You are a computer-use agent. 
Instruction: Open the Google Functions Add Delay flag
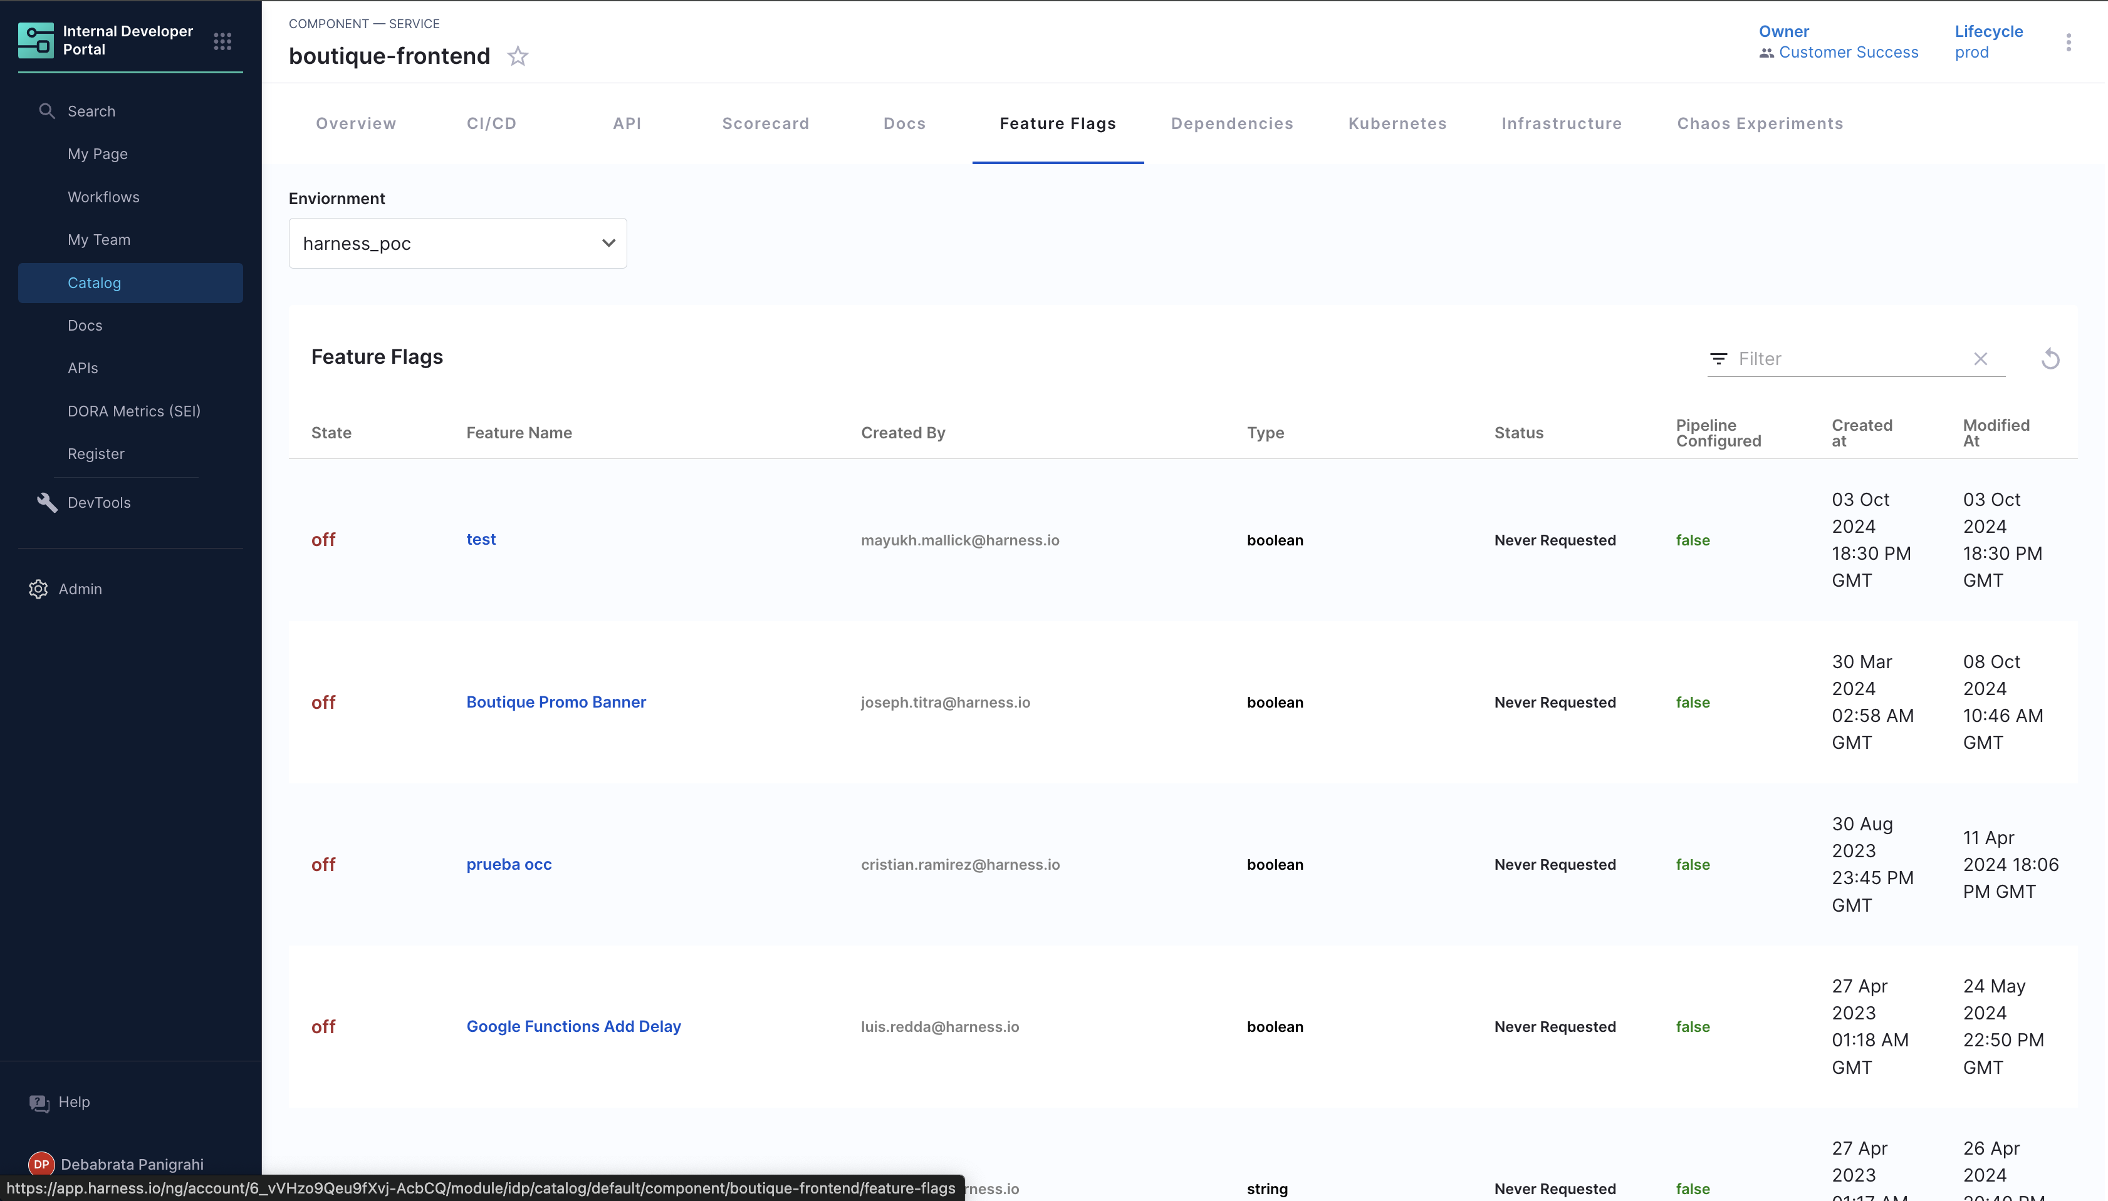[x=573, y=1026]
